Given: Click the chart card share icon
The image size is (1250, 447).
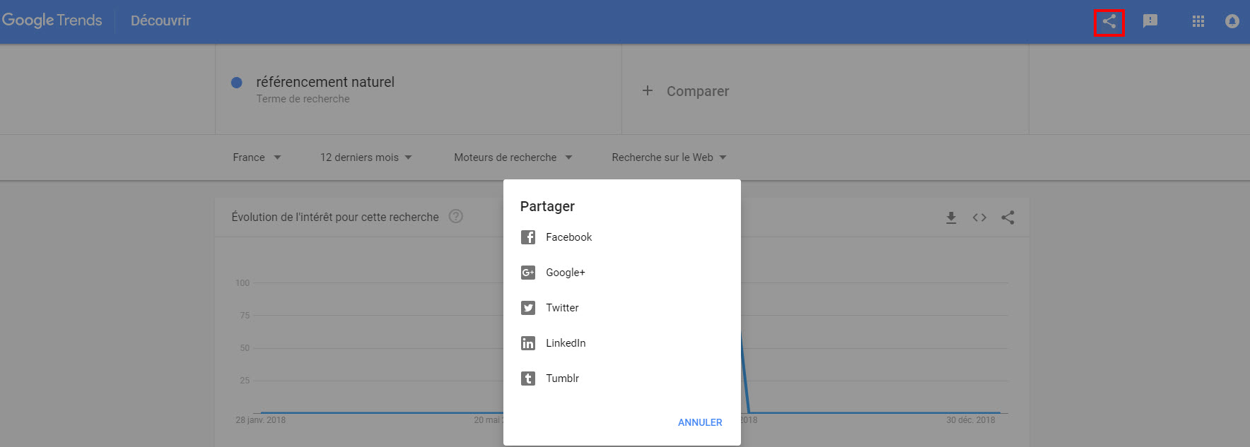Looking at the screenshot, I should [1007, 217].
